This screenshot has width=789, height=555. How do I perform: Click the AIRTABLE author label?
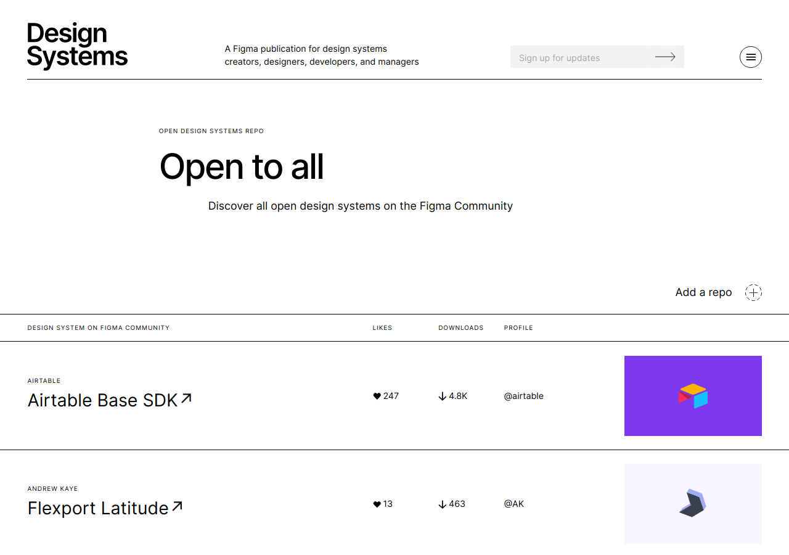click(x=44, y=380)
